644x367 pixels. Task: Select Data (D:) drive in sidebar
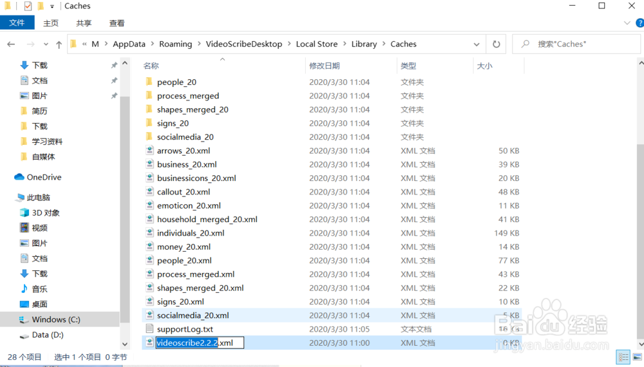point(48,335)
